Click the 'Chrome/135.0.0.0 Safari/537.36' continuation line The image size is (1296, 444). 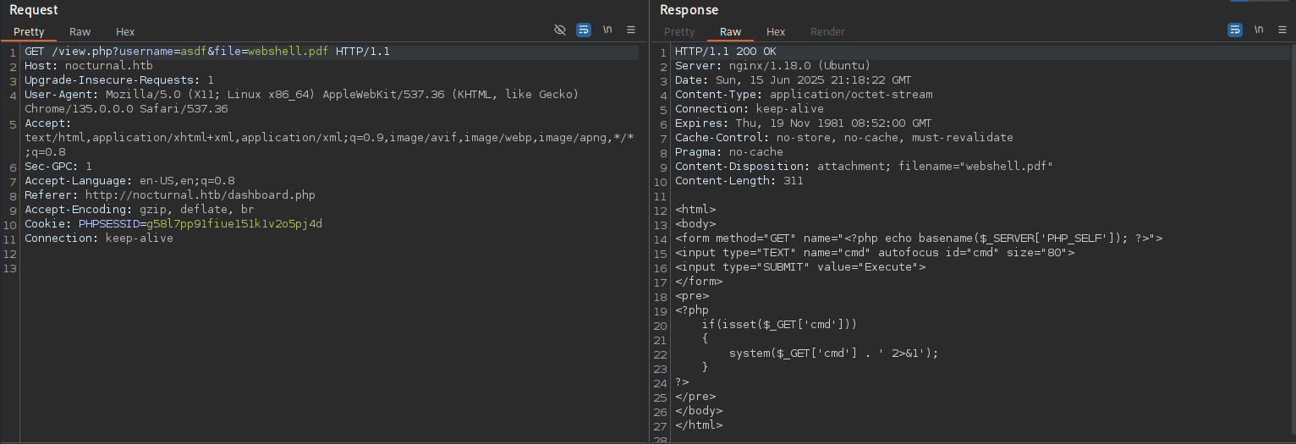pos(126,109)
